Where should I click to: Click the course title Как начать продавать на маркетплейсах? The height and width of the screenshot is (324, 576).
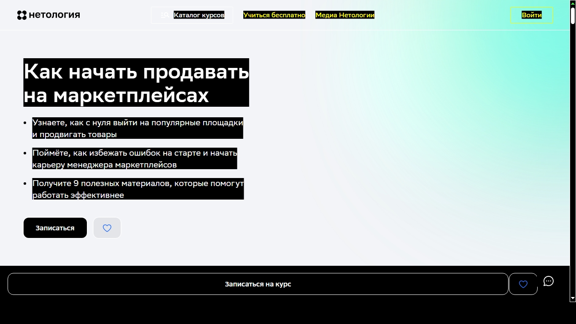[x=136, y=82]
